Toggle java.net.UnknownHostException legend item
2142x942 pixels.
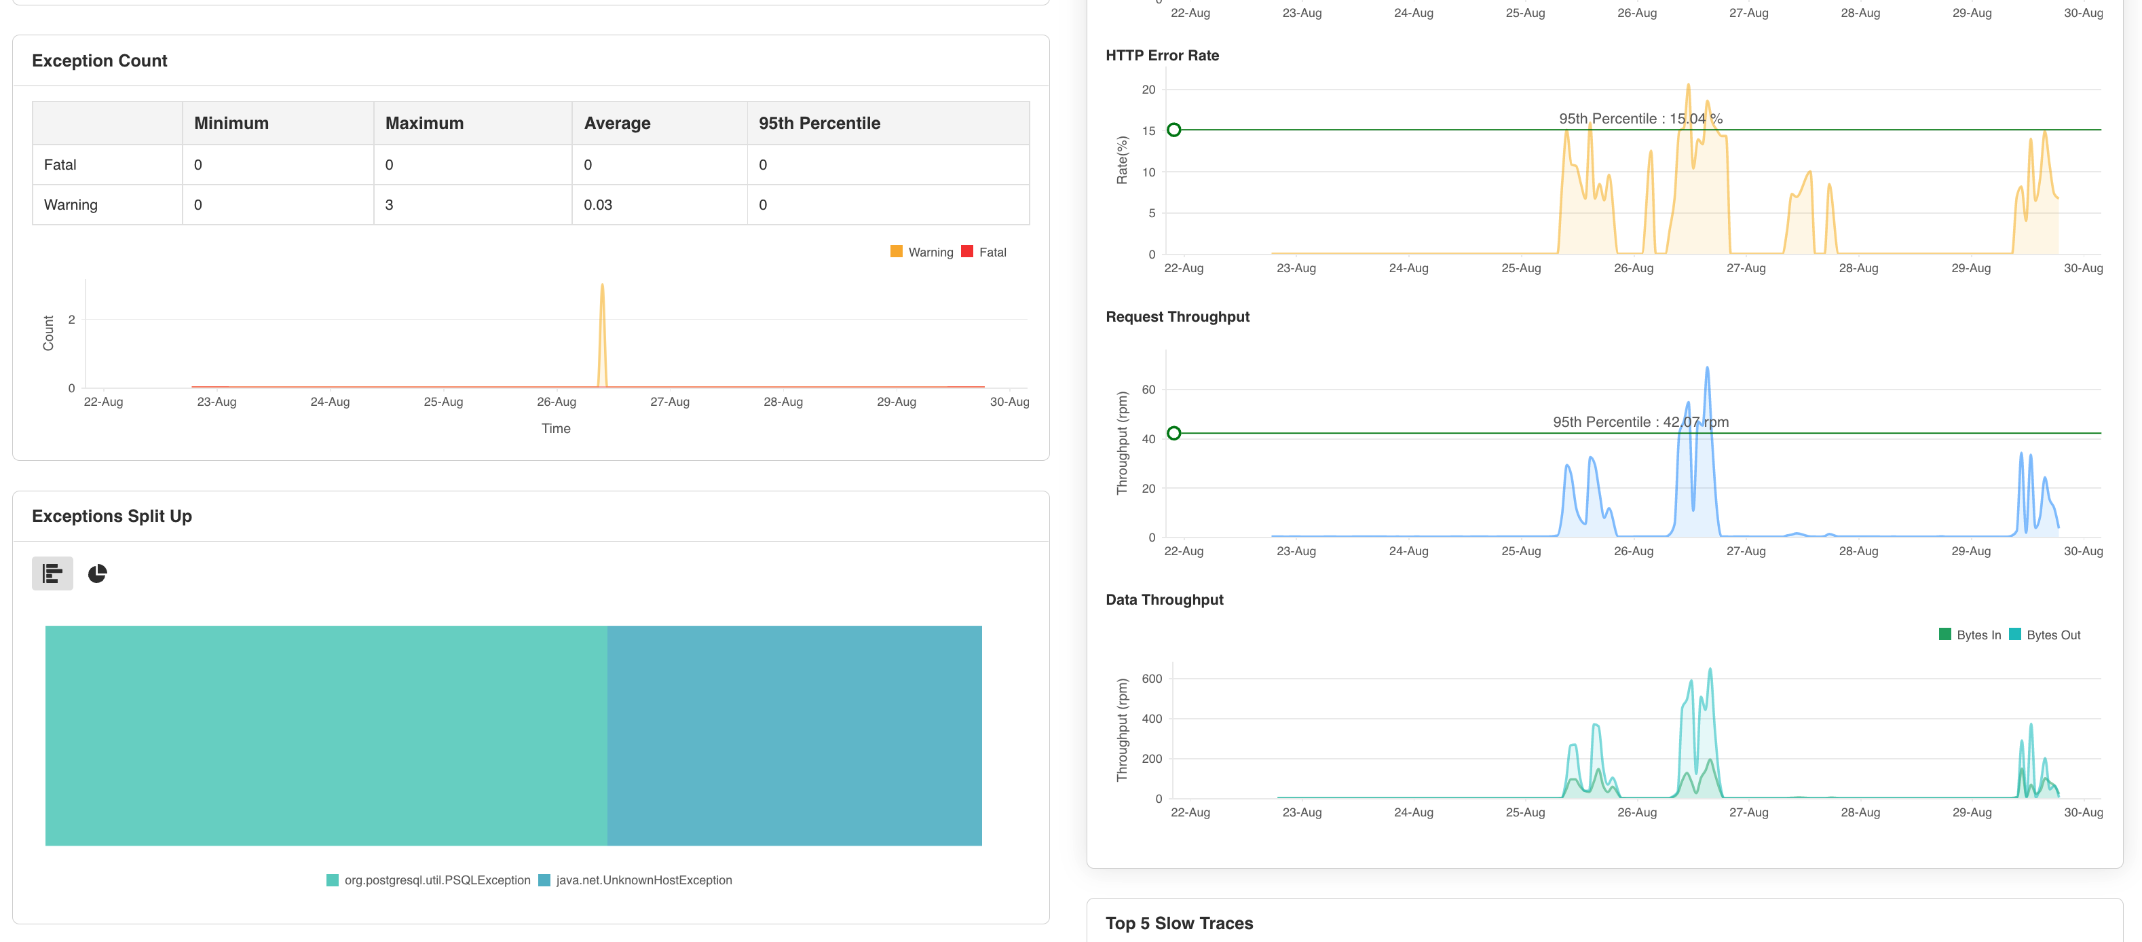tap(644, 880)
